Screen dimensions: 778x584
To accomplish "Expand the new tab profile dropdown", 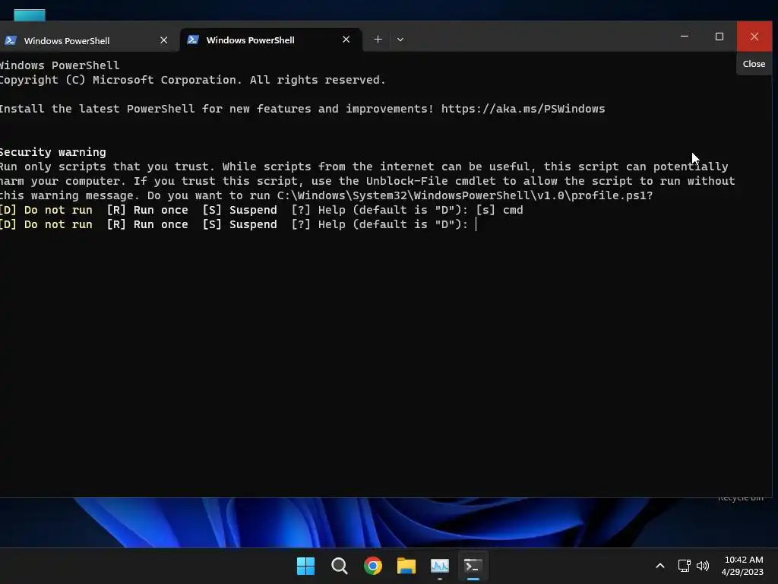I will pyautogui.click(x=400, y=40).
